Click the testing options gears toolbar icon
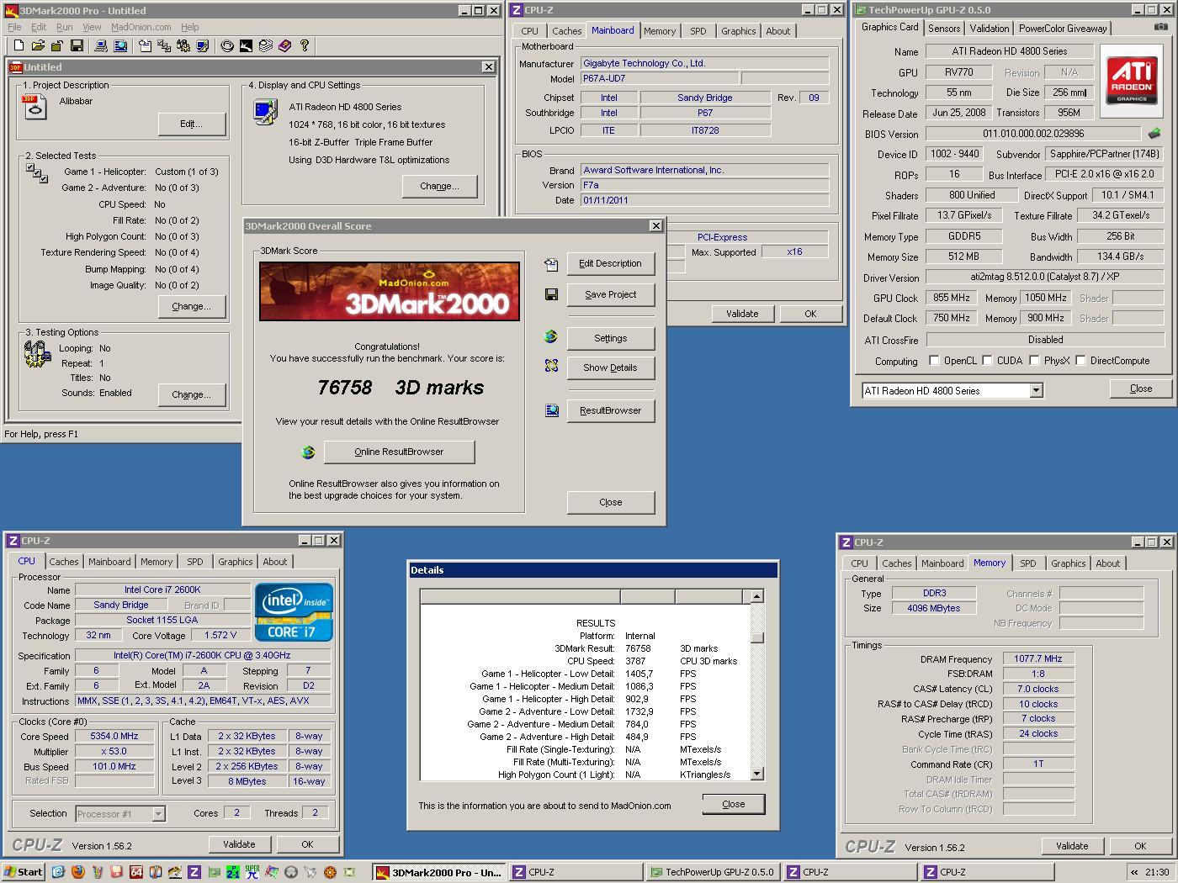The height and width of the screenshot is (883, 1178). pyautogui.click(x=183, y=45)
